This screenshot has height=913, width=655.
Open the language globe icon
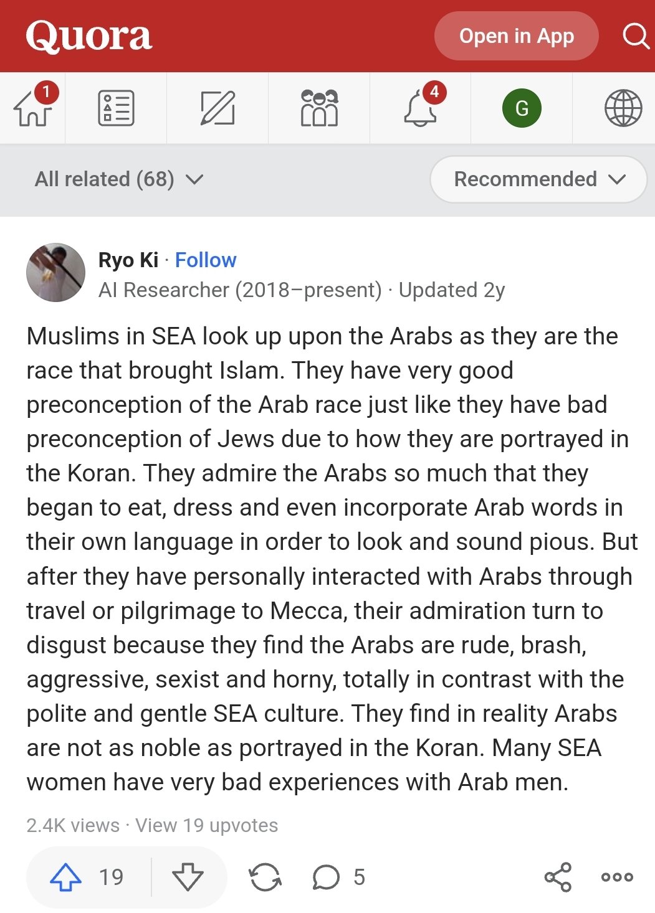click(x=623, y=108)
